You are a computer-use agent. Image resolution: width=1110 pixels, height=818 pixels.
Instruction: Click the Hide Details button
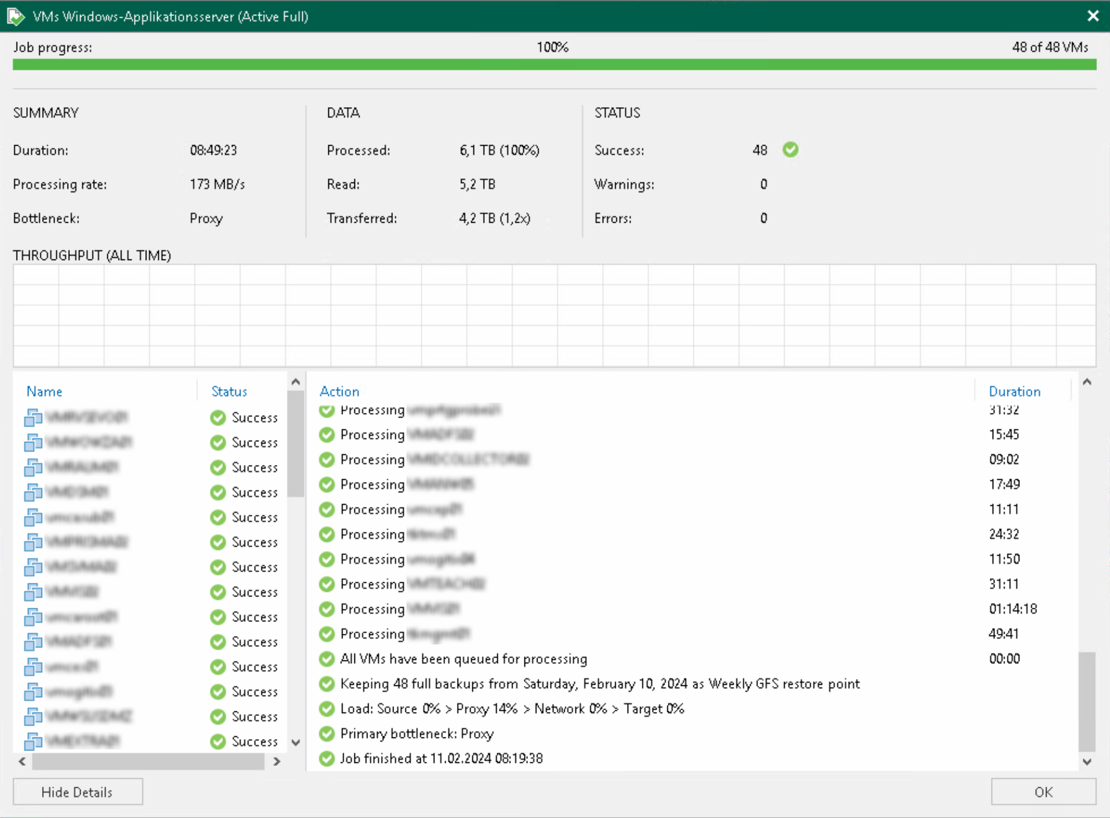click(77, 792)
